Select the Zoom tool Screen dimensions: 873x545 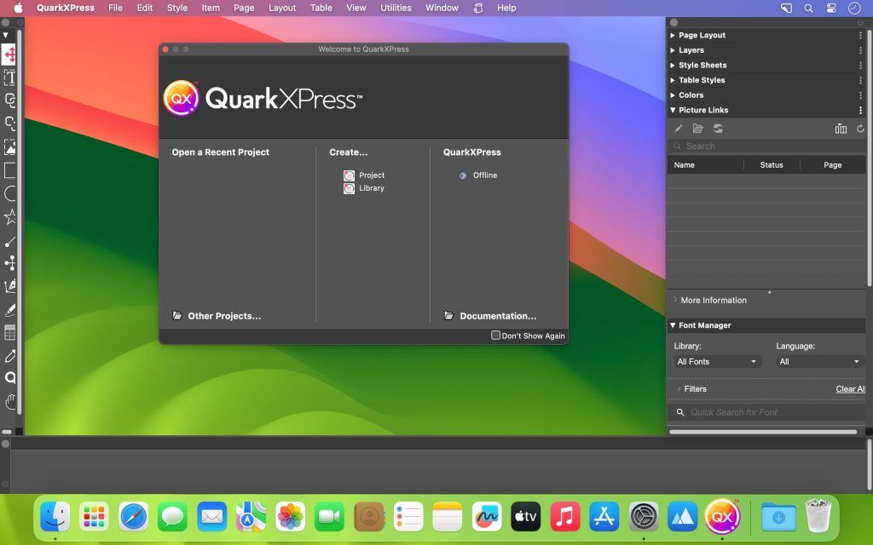click(x=10, y=378)
